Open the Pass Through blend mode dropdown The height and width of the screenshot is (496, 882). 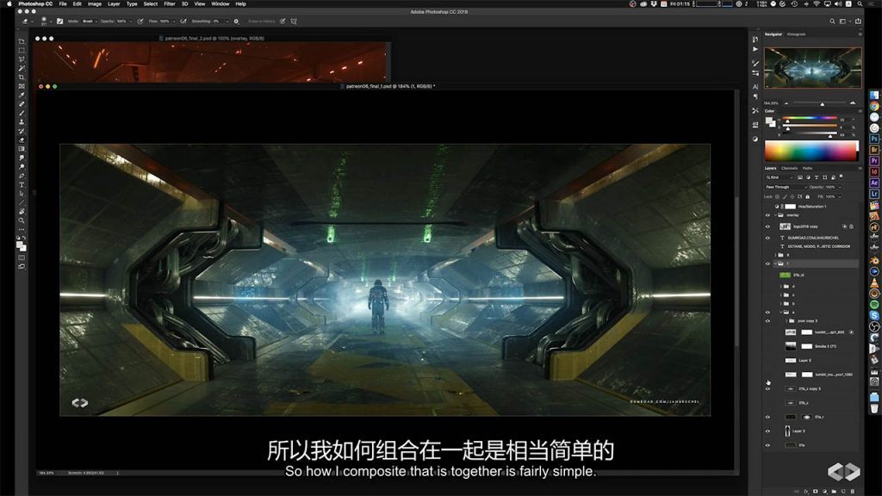click(x=786, y=187)
